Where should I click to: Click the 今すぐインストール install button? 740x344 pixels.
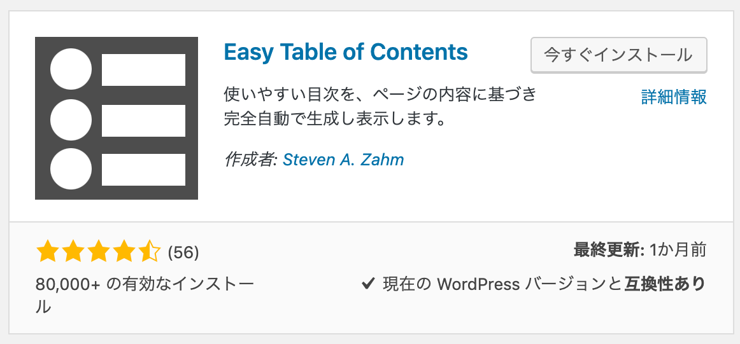point(619,55)
